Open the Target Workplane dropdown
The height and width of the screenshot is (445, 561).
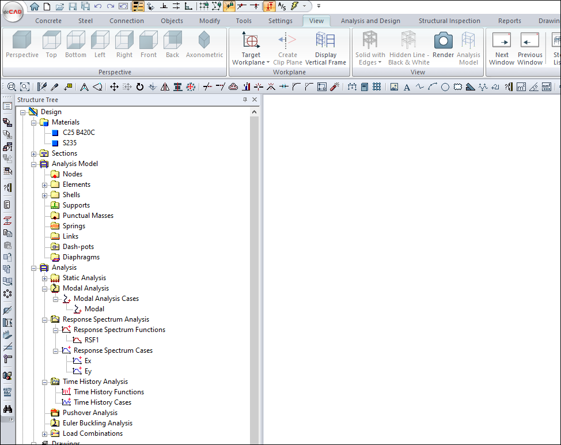(x=251, y=62)
